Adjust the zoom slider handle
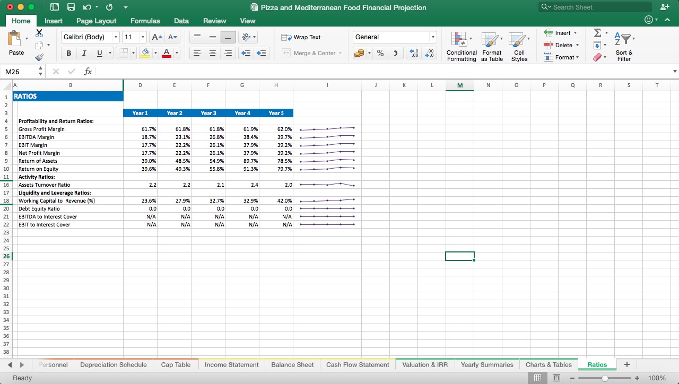 tap(605, 378)
